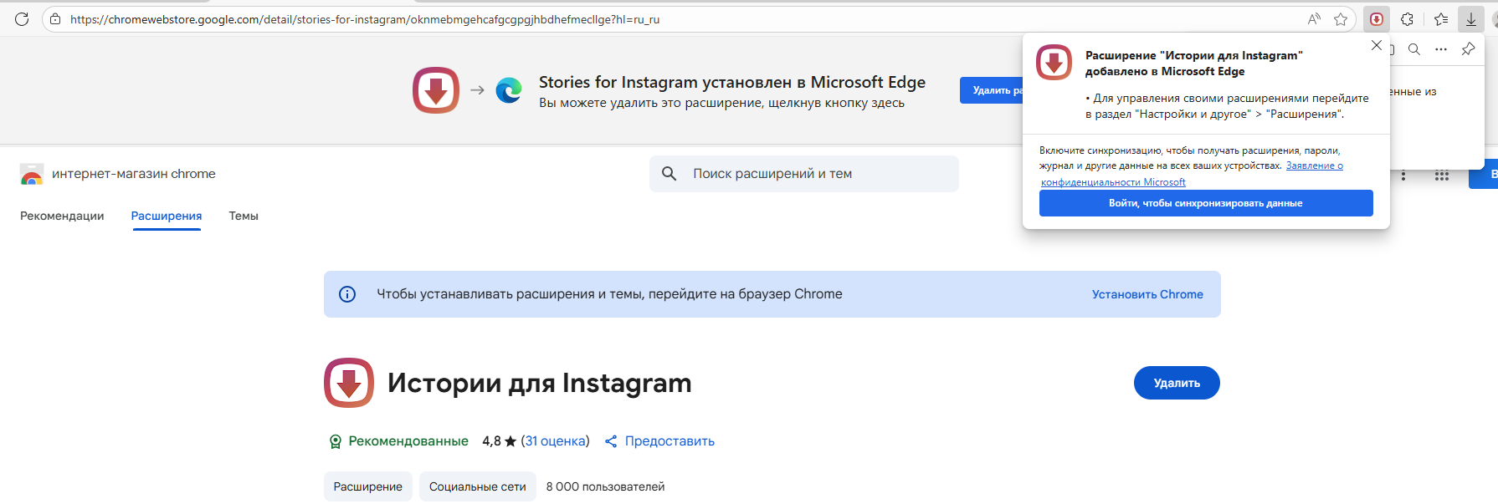Select the Расширения tab
The width and height of the screenshot is (1498, 504).
coord(166,216)
